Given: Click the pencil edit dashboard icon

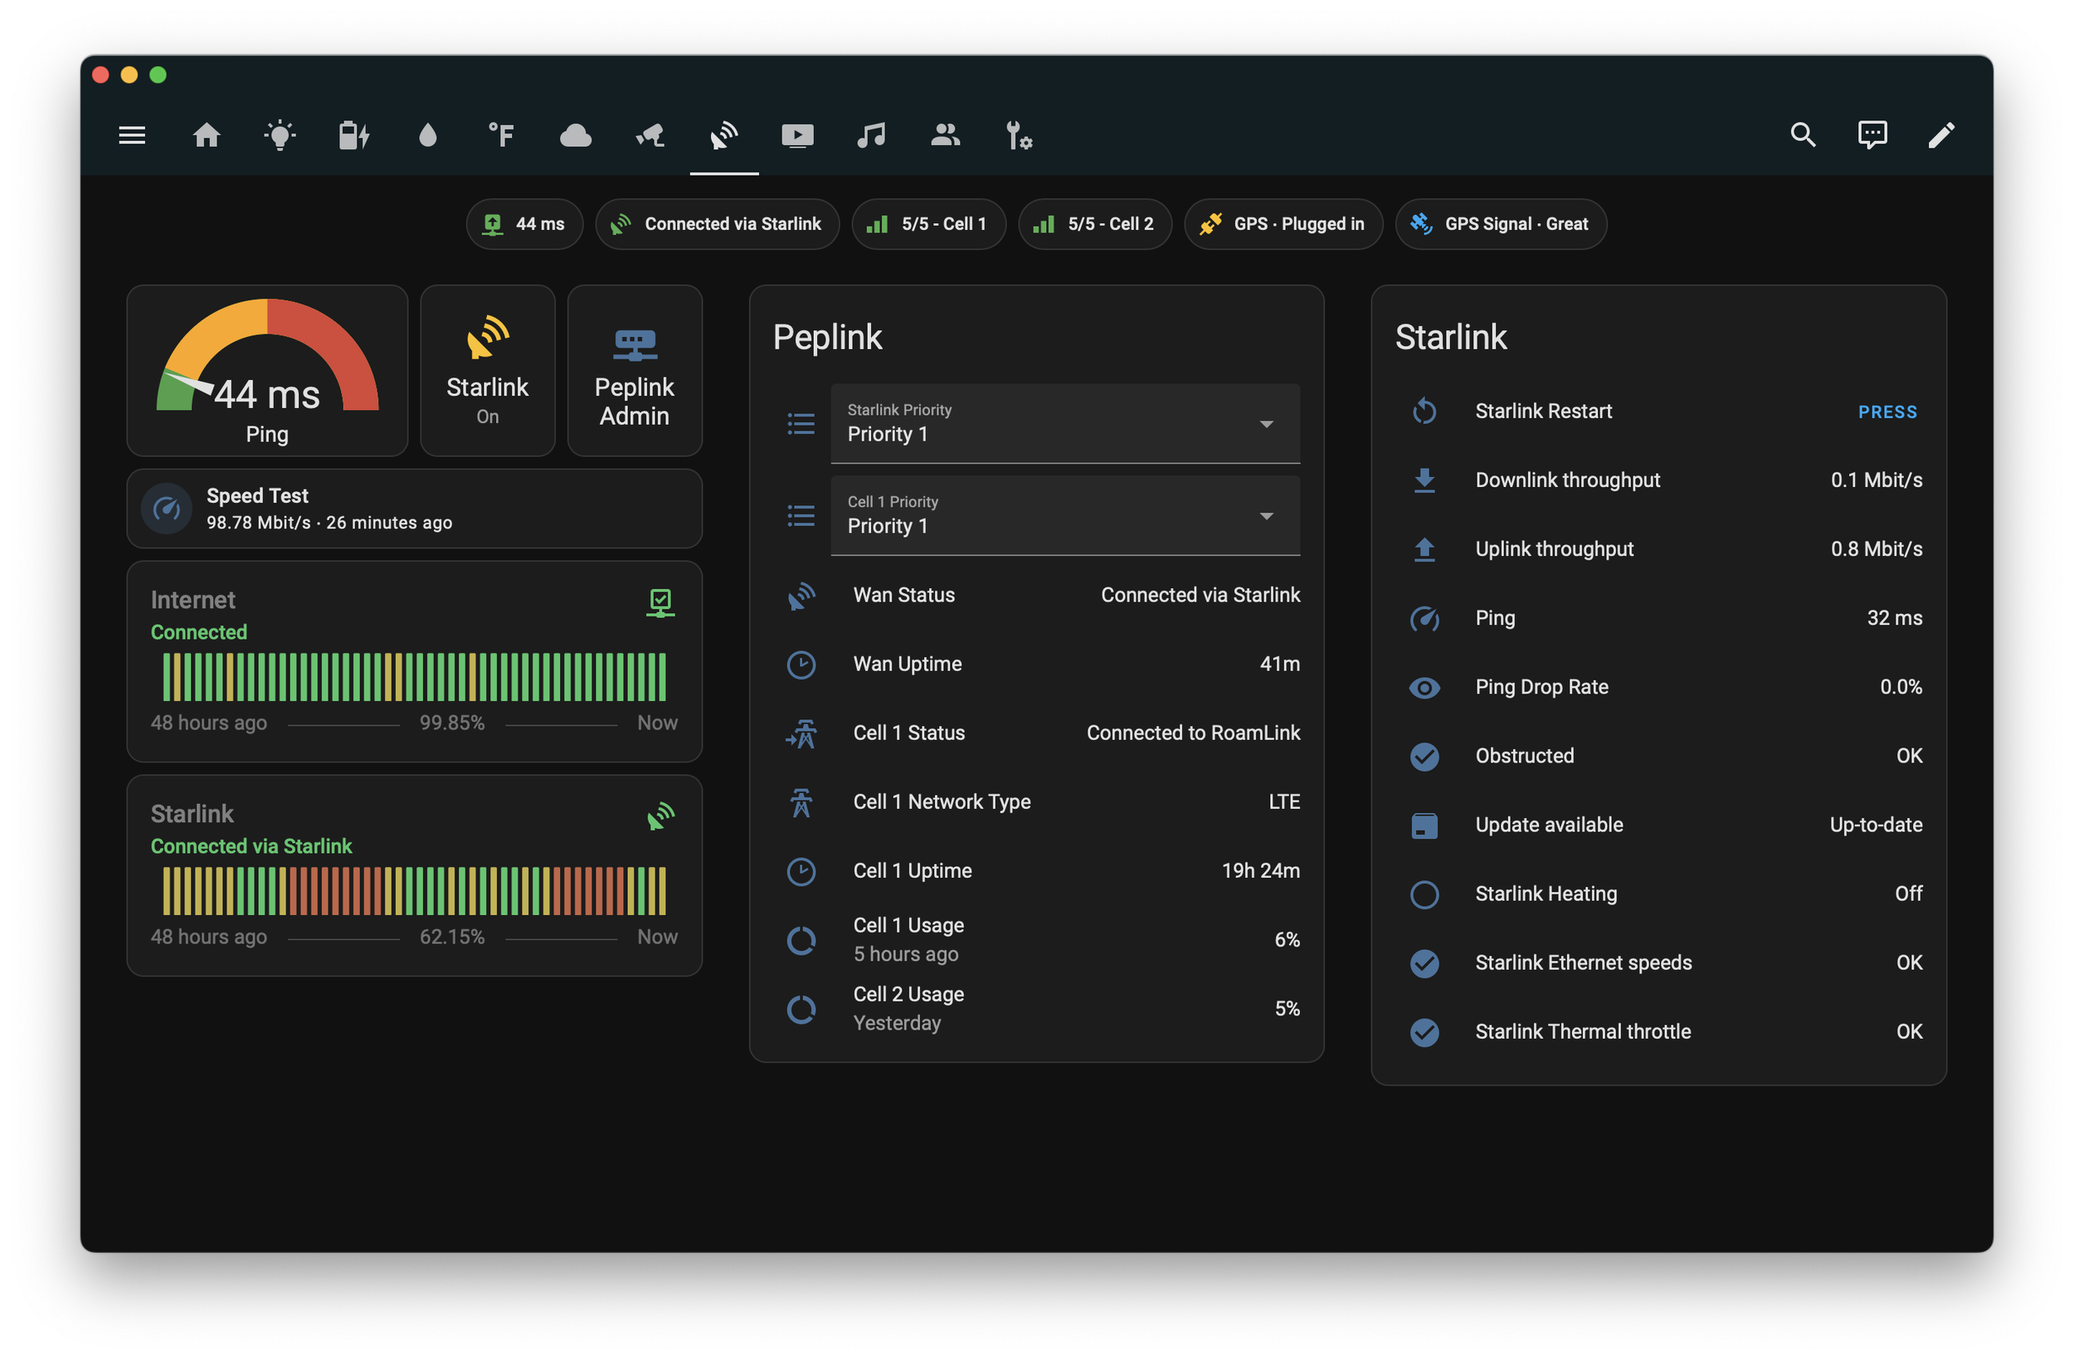Looking at the screenshot, I should tap(1940, 135).
